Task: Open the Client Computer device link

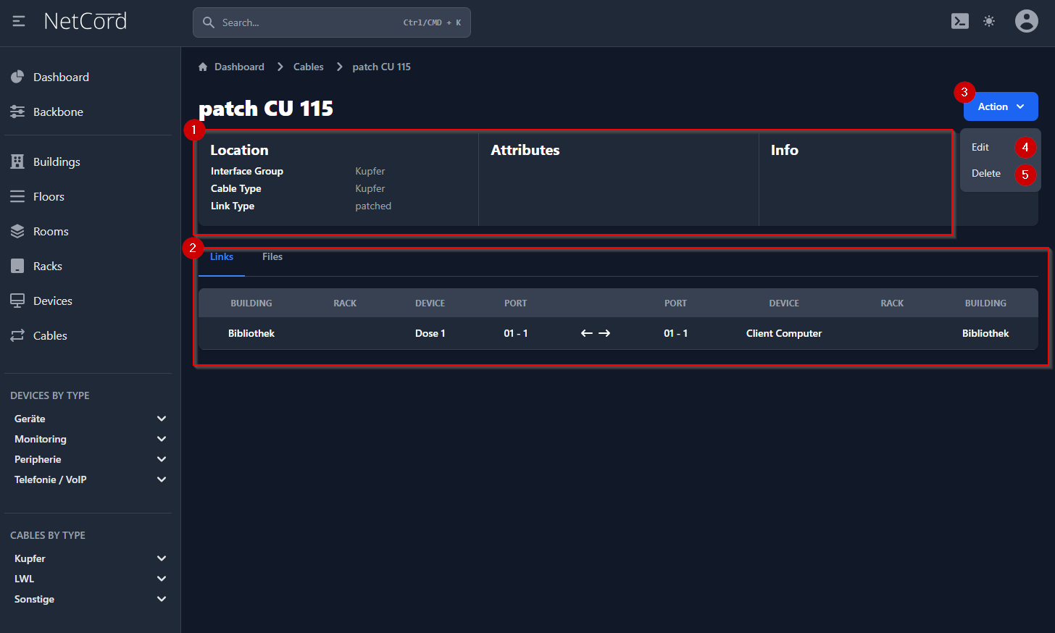Action: point(783,333)
